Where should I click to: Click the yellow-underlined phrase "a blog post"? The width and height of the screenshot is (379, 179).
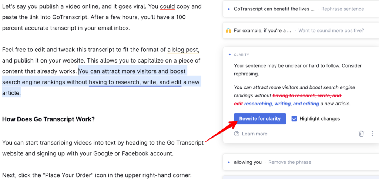183,50
